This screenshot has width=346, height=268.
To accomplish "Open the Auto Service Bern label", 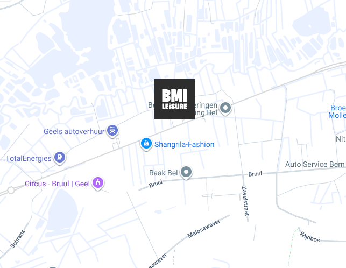I will point(315,165).
